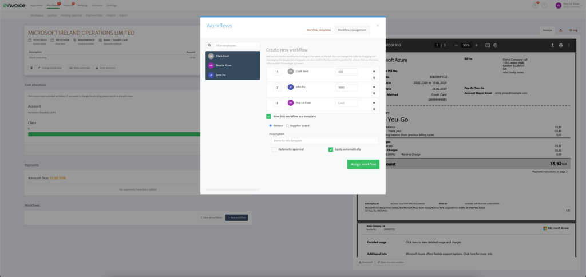586x277 pixels.
Task: Uncheck the Apply automatically checkbox
Action: pyautogui.click(x=331, y=149)
